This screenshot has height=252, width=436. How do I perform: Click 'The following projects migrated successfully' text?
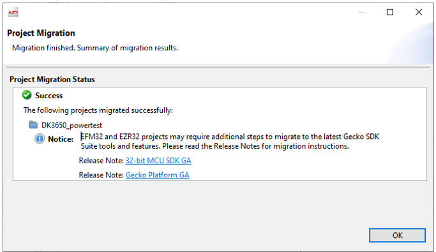(98, 110)
